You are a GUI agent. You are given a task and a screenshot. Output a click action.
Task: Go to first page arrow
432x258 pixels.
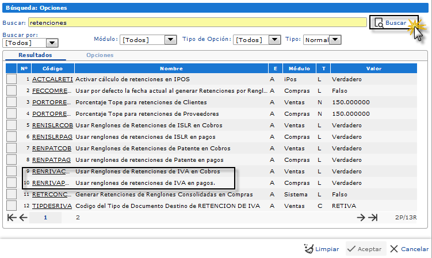click(12, 218)
